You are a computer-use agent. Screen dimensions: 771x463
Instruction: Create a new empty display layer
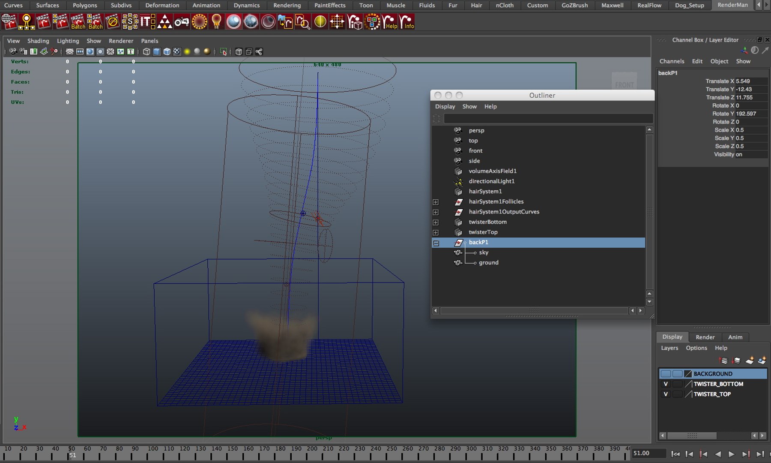pos(750,361)
